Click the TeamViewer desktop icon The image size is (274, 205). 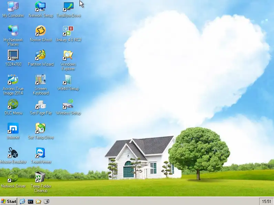pyautogui.click(x=41, y=153)
